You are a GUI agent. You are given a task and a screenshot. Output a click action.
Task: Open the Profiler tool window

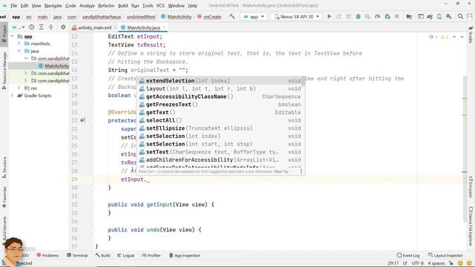click(151, 255)
